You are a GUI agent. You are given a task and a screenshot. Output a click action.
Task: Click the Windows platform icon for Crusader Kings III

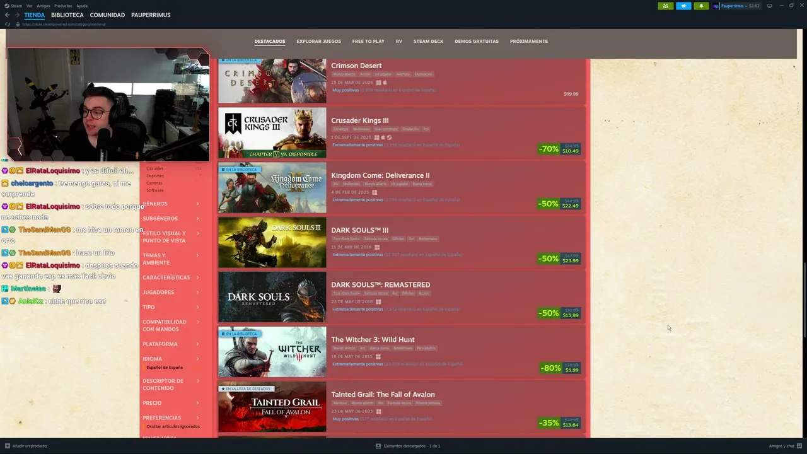377,137
